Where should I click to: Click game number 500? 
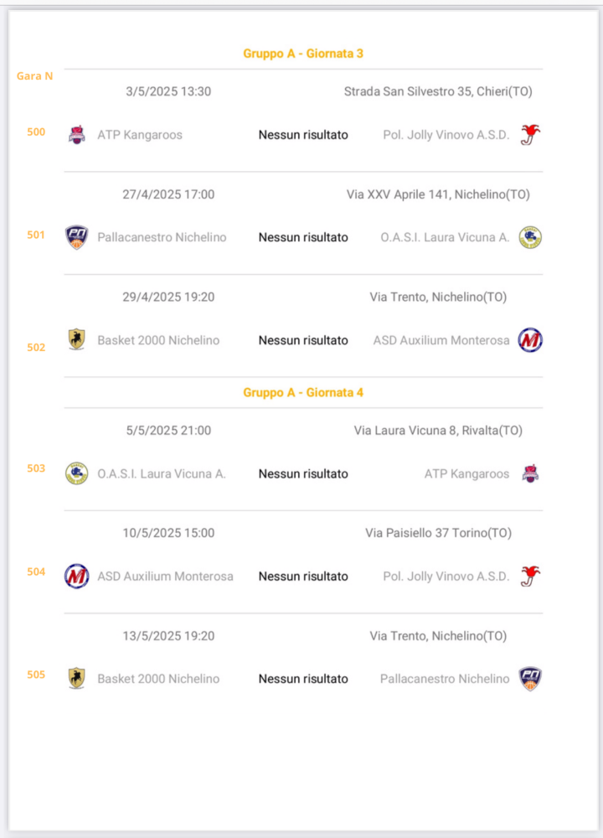click(36, 132)
